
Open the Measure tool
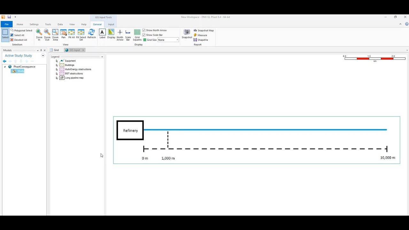pyautogui.click(x=200, y=35)
